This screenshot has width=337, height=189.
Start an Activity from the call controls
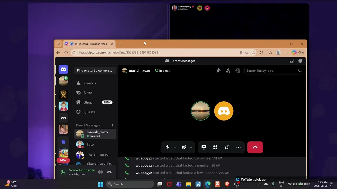pyautogui.click(x=215, y=147)
